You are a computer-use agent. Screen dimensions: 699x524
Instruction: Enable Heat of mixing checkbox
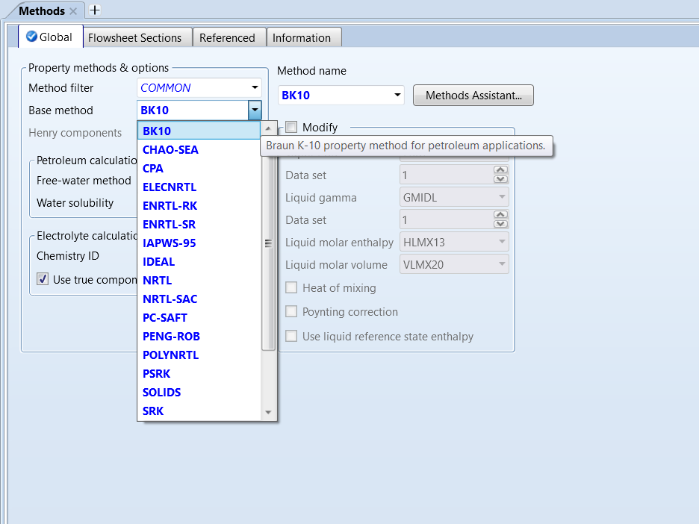pyautogui.click(x=291, y=288)
